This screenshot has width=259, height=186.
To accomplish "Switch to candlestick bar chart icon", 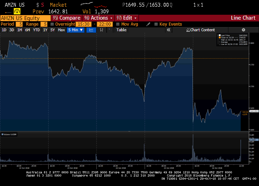I will (x=101, y=30).
